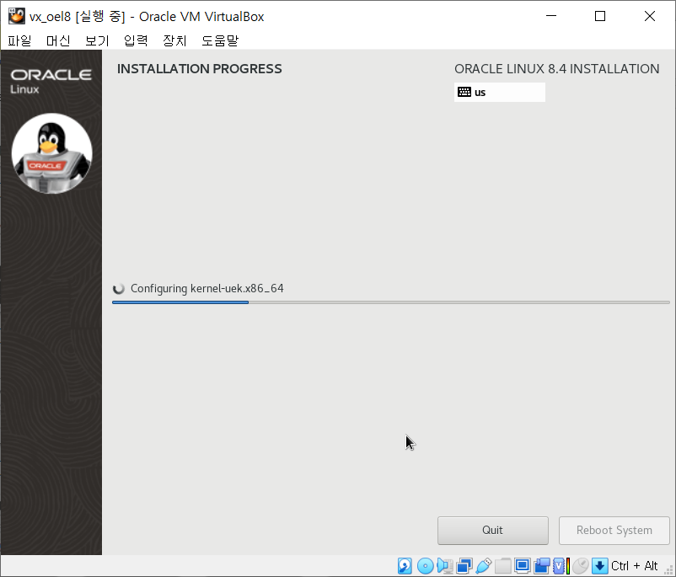Click the recording status icon
Viewport: 676px width, 577px height.
point(542,566)
